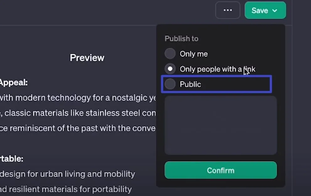Click the 'Only me' radio circle icon
This screenshot has width=311, height=196.
point(170,54)
